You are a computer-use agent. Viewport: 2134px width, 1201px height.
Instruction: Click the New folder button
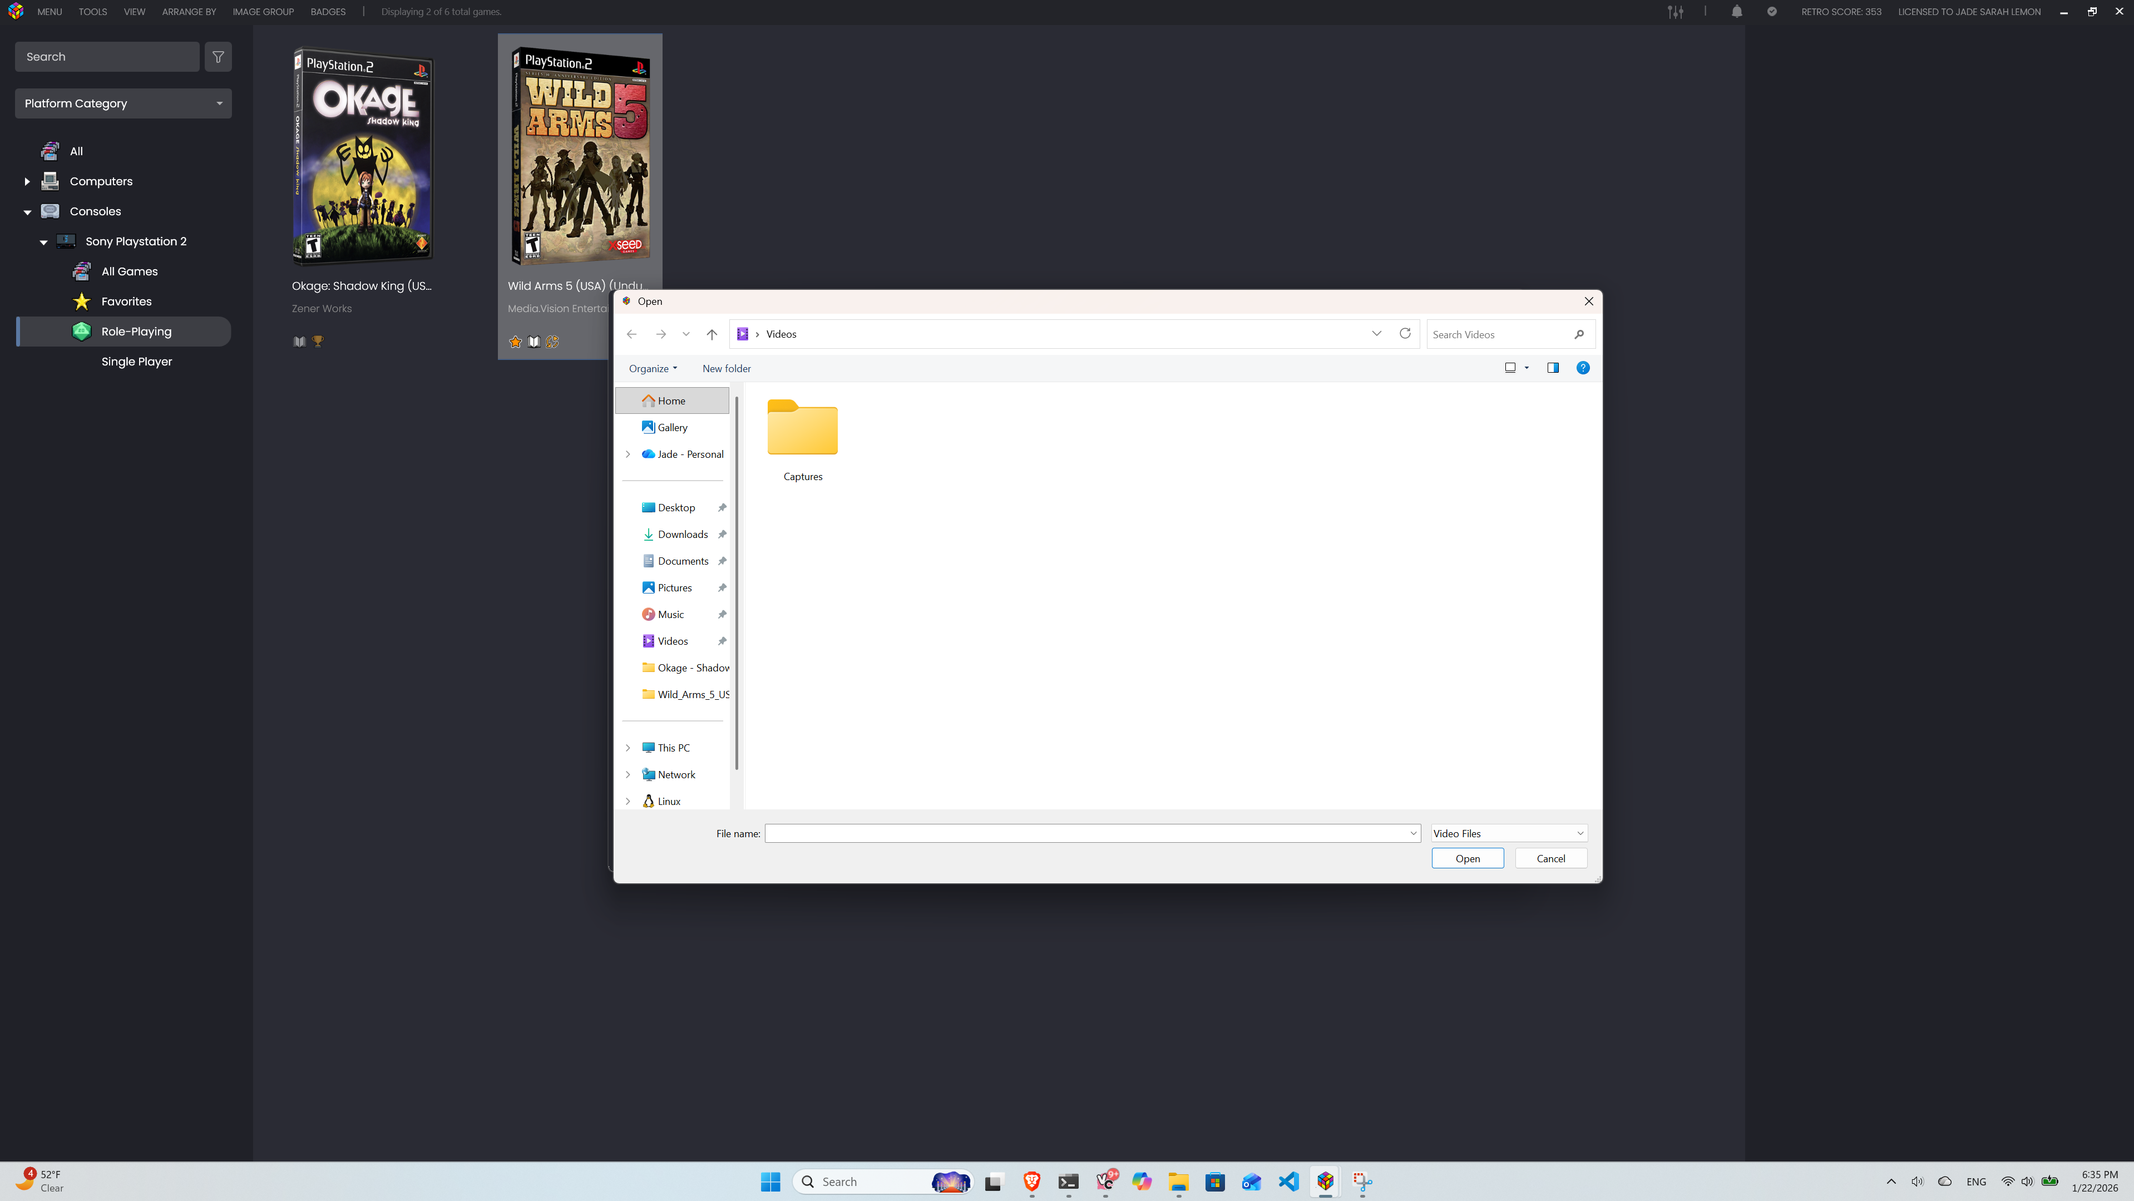click(x=725, y=369)
